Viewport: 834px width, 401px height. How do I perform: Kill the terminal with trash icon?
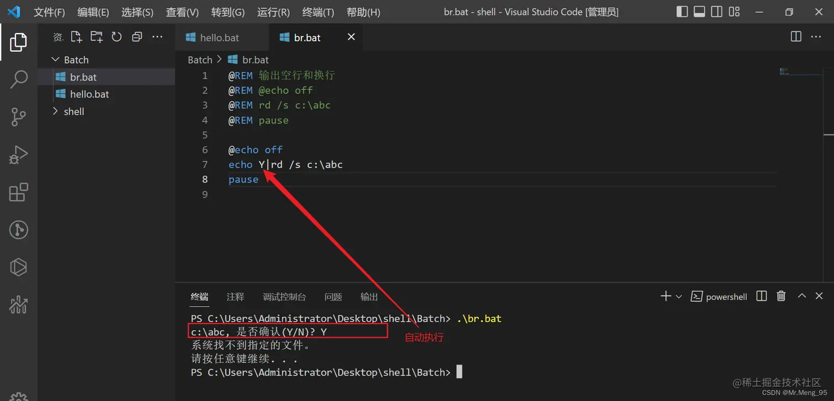tap(781, 296)
